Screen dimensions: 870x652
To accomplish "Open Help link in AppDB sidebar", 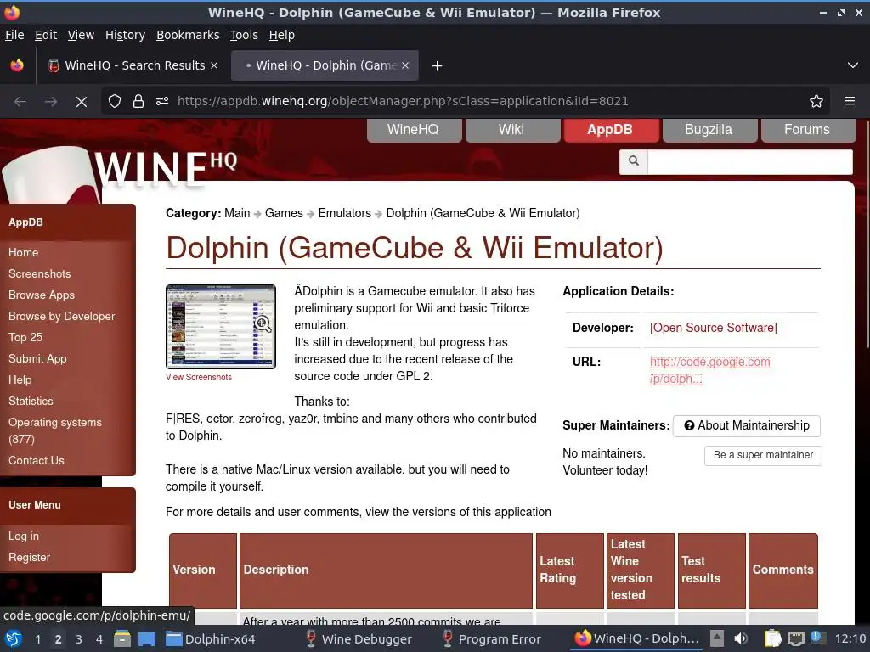I will pos(20,380).
